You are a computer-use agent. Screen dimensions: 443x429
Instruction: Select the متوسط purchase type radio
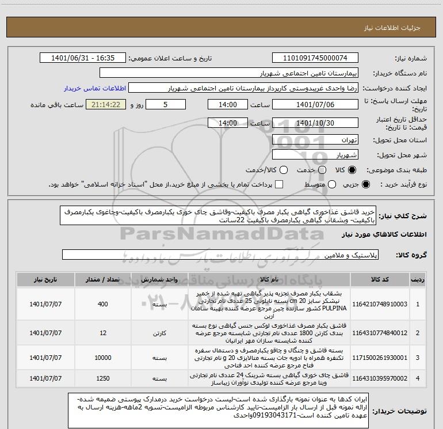click(332, 184)
